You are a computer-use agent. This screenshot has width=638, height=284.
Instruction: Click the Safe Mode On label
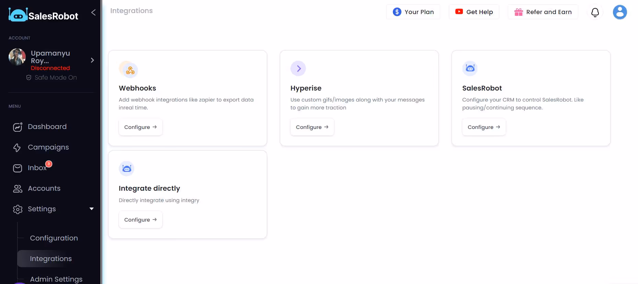pos(56,78)
